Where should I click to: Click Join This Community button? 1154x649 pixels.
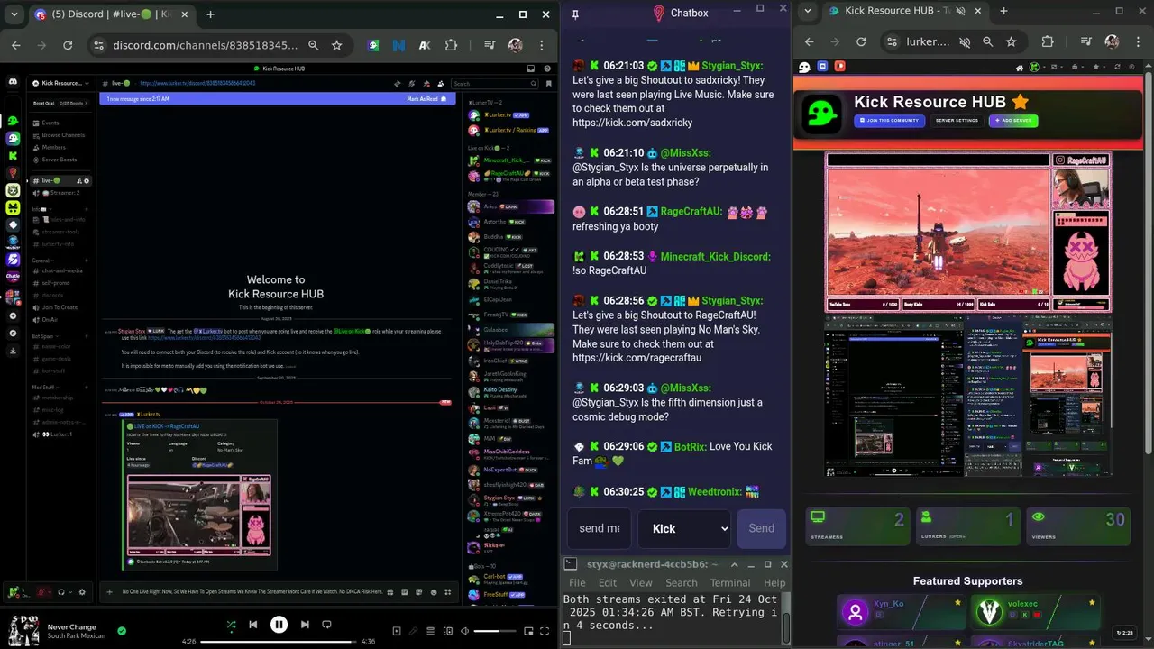click(889, 120)
